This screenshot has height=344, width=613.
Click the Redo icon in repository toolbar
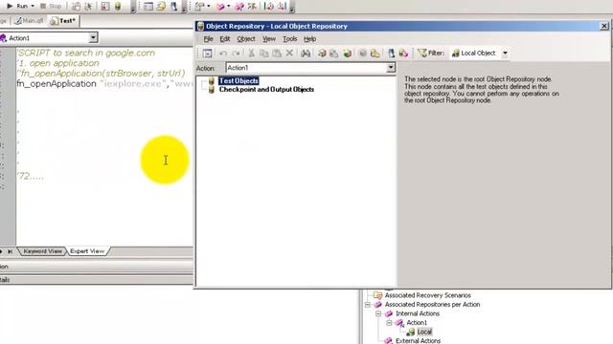[236, 54]
